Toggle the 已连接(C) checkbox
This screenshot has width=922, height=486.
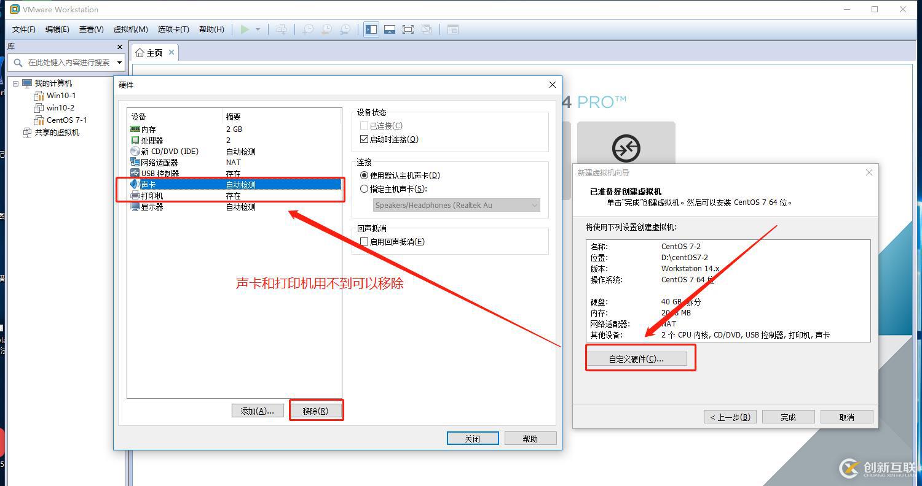point(364,126)
